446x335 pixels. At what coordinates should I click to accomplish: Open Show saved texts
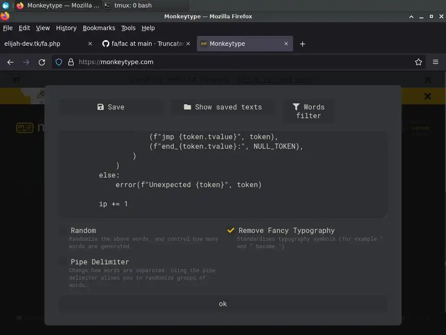click(223, 107)
